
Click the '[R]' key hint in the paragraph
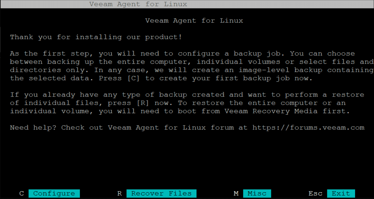pyautogui.click(x=143, y=103)
